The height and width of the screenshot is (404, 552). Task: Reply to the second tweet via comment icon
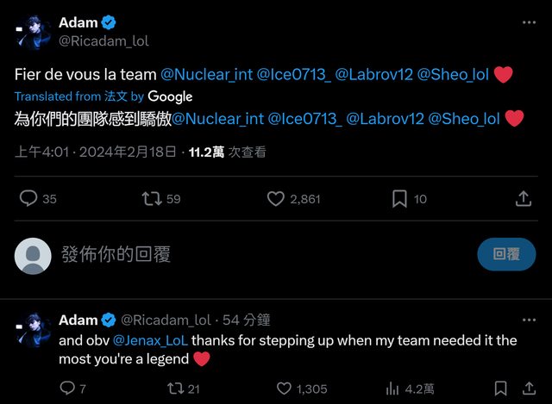click(67, 388)
